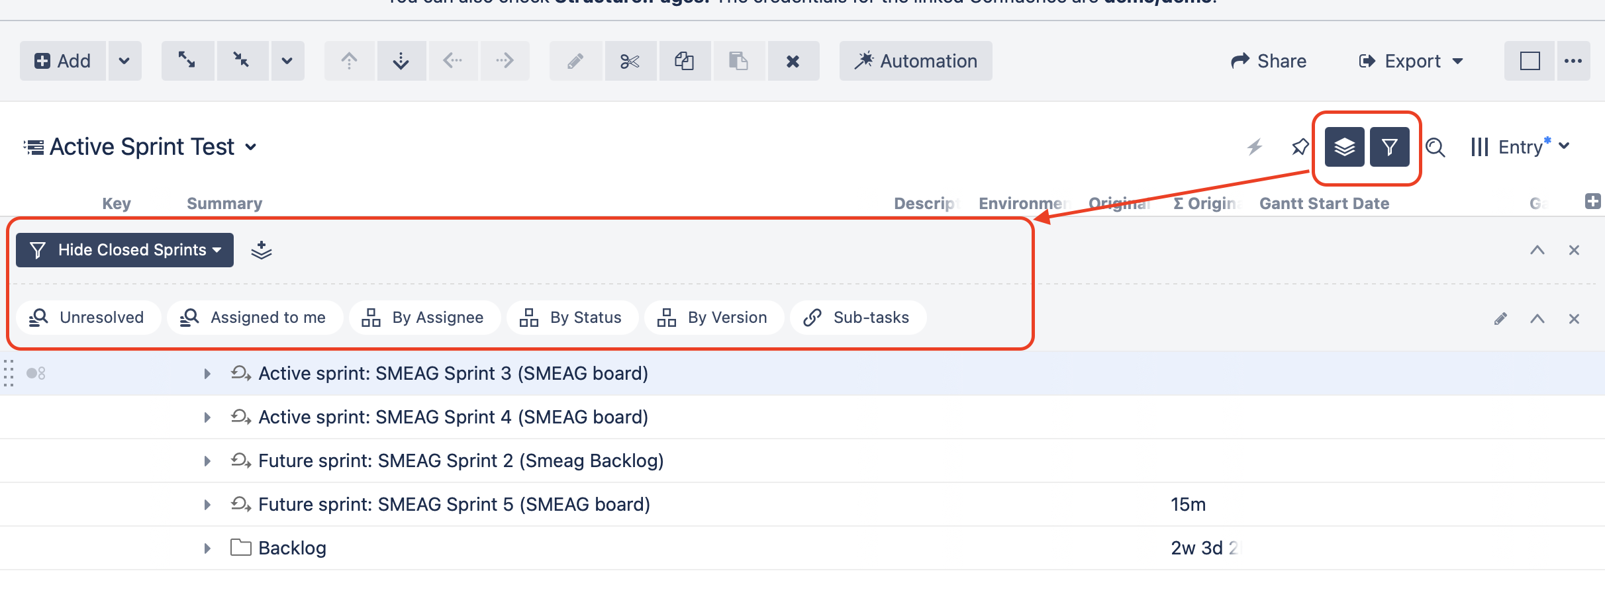Expand the Active sprint: SMEAG Sprint 3 row
This screenshot has height=610, width=1605.
[207, 373]
